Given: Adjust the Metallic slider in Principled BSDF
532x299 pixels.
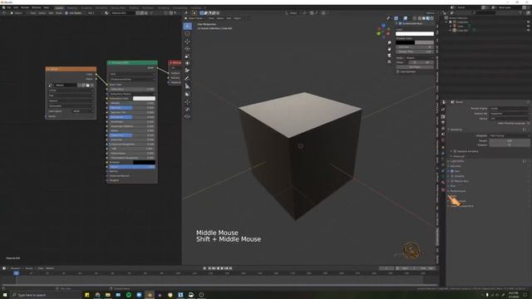Looking at the screenshot, I should pyautogui.click(x=132, y=103).
